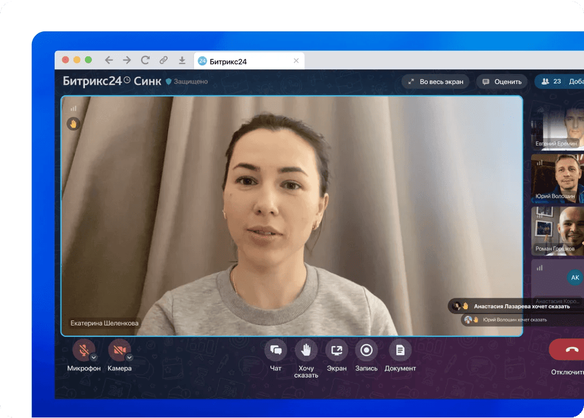This screenshot has height=418, width=584.
Task: Toggle the muted Микрофон button
Action: 83,350
